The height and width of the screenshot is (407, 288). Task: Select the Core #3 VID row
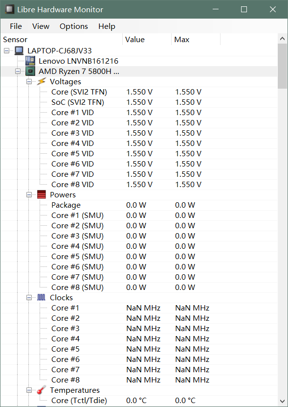coord(139,133)
